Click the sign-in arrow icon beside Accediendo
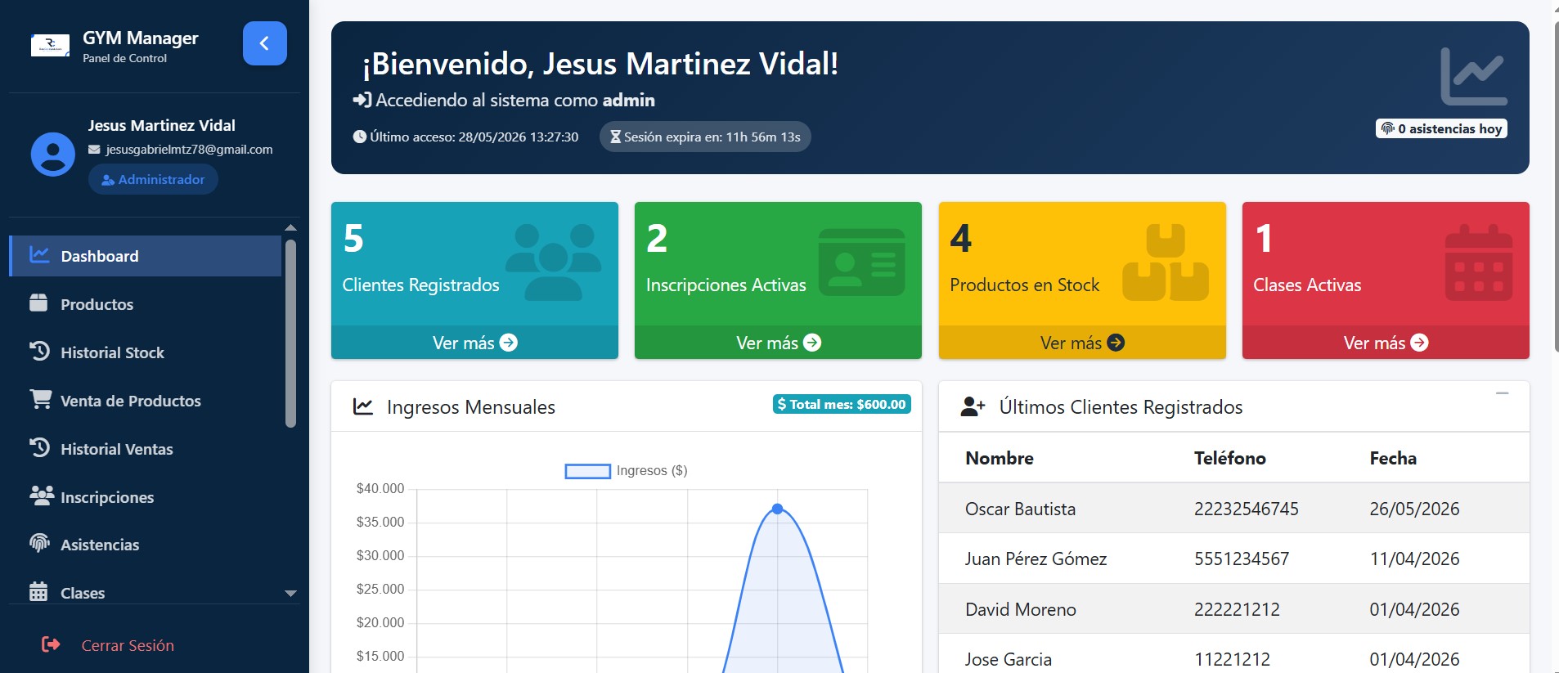Image resolution: width=1559 pixels, height=673 pixels. click(x=362, y=100)
